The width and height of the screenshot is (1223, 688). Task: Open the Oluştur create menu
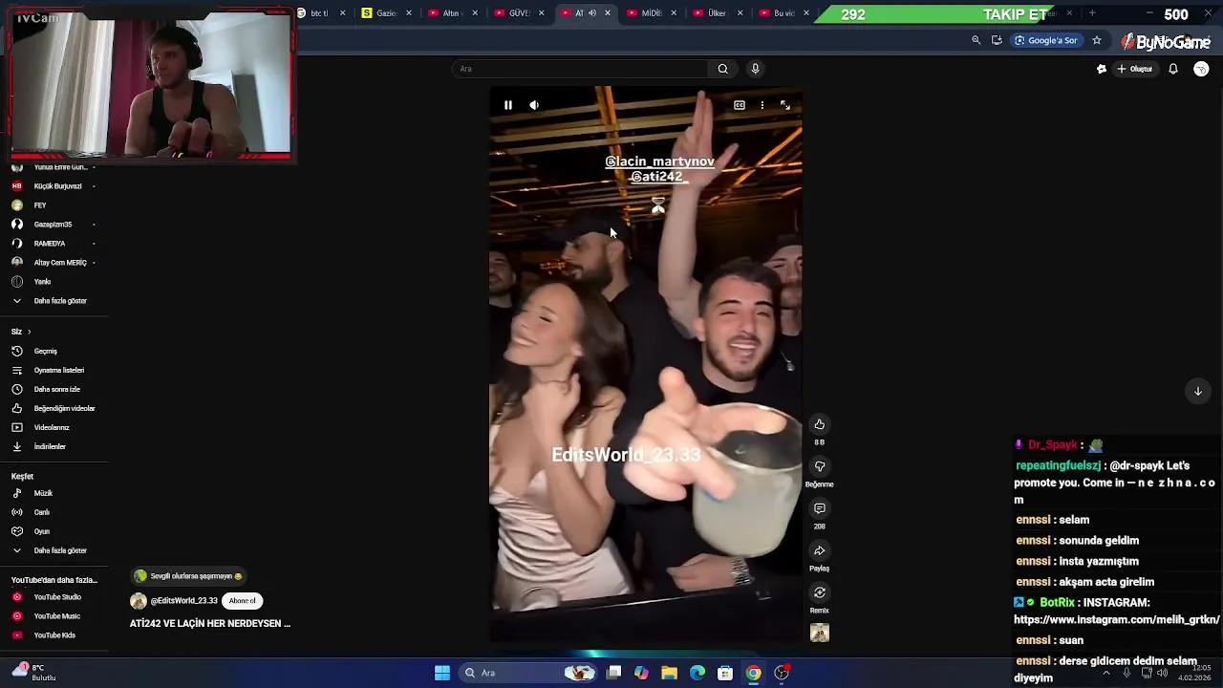coord(1135,69)
